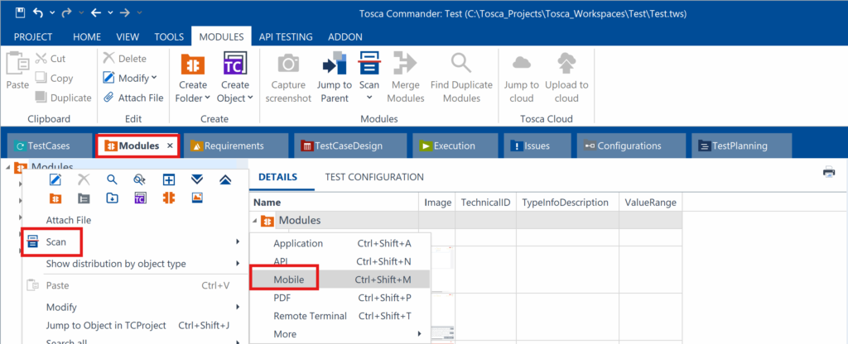
Task: Open the API TESTING ribbon tab
Action: 286,37
